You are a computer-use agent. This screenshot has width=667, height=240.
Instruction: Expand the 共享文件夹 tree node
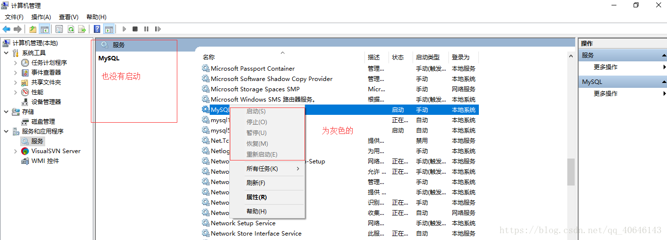point(16,82)
